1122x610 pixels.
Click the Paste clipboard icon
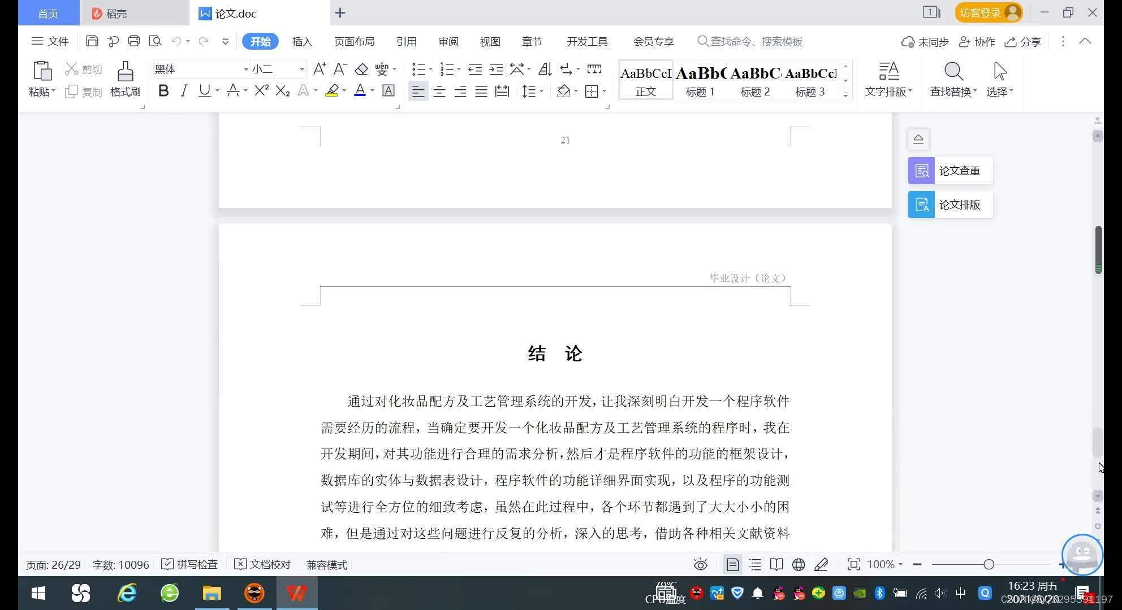point(42,71)
